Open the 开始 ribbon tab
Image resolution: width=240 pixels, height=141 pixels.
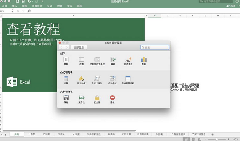(x=5, y=6)
